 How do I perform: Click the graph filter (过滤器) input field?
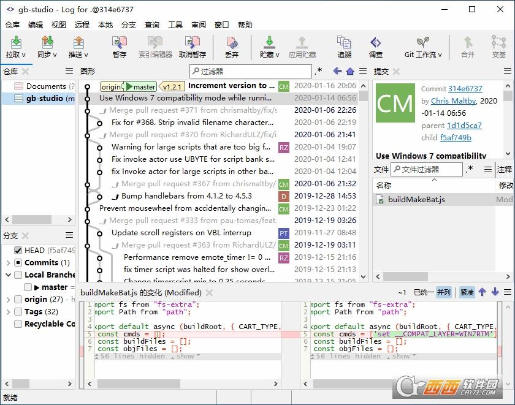(251, 71)
